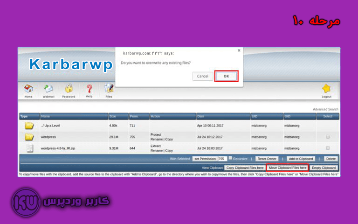358x224 pixels.
Task: Click Protect for the wordpress folder
Action: click(156, 134)
